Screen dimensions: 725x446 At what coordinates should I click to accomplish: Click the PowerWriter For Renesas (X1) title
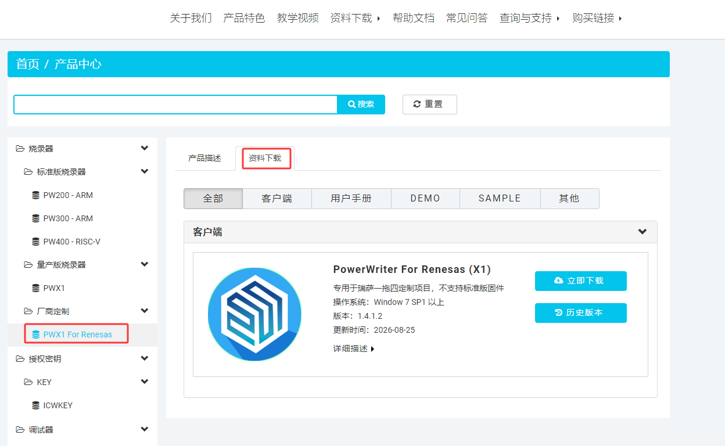(x=412, y=269)
